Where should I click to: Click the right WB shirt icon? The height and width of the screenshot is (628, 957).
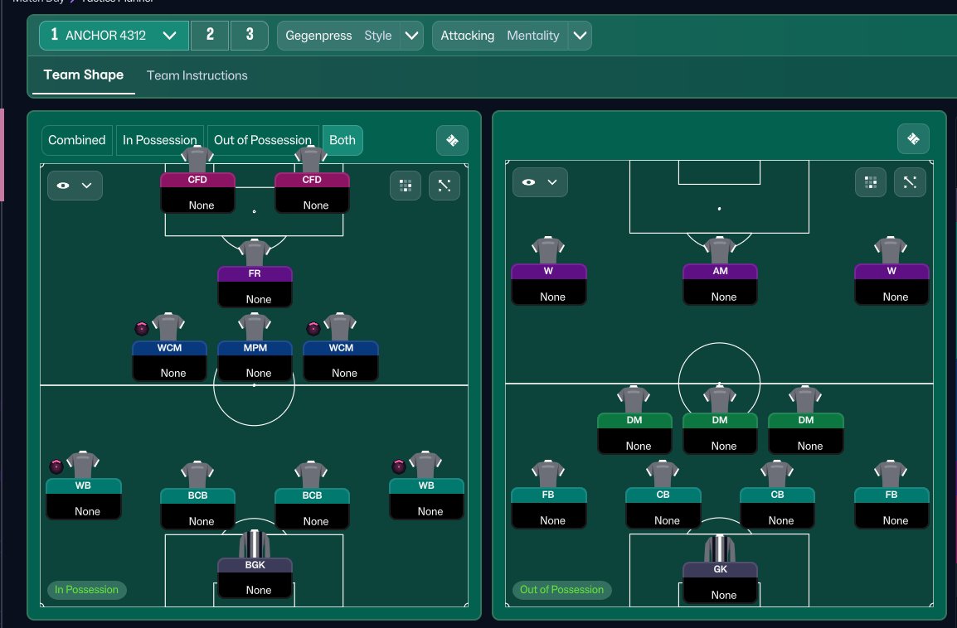pos(425,465)
